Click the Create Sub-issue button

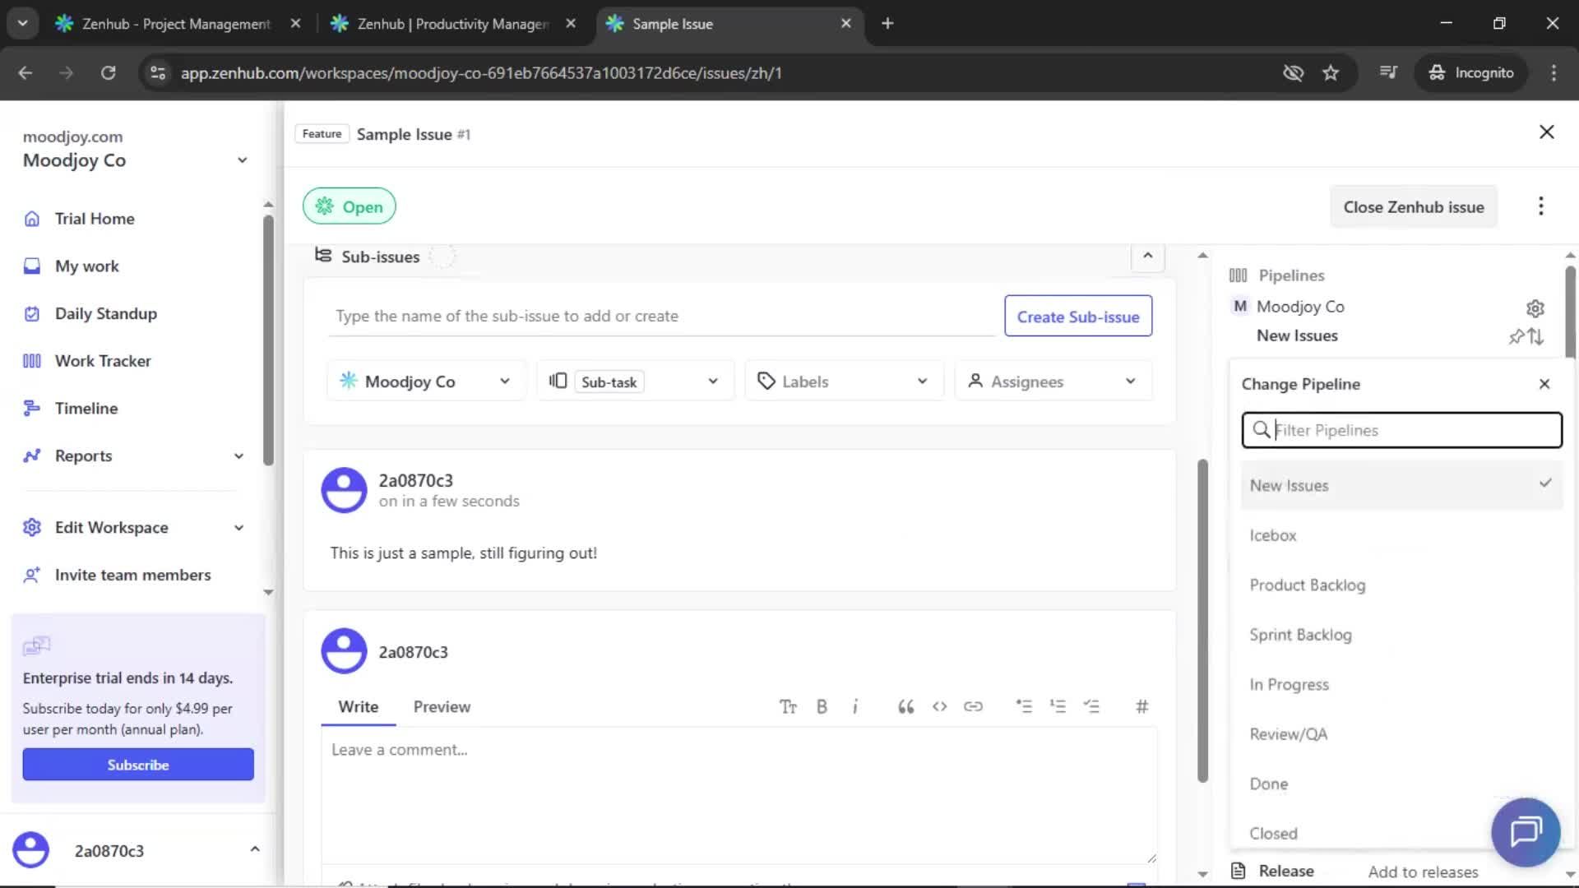point(1078,316)
